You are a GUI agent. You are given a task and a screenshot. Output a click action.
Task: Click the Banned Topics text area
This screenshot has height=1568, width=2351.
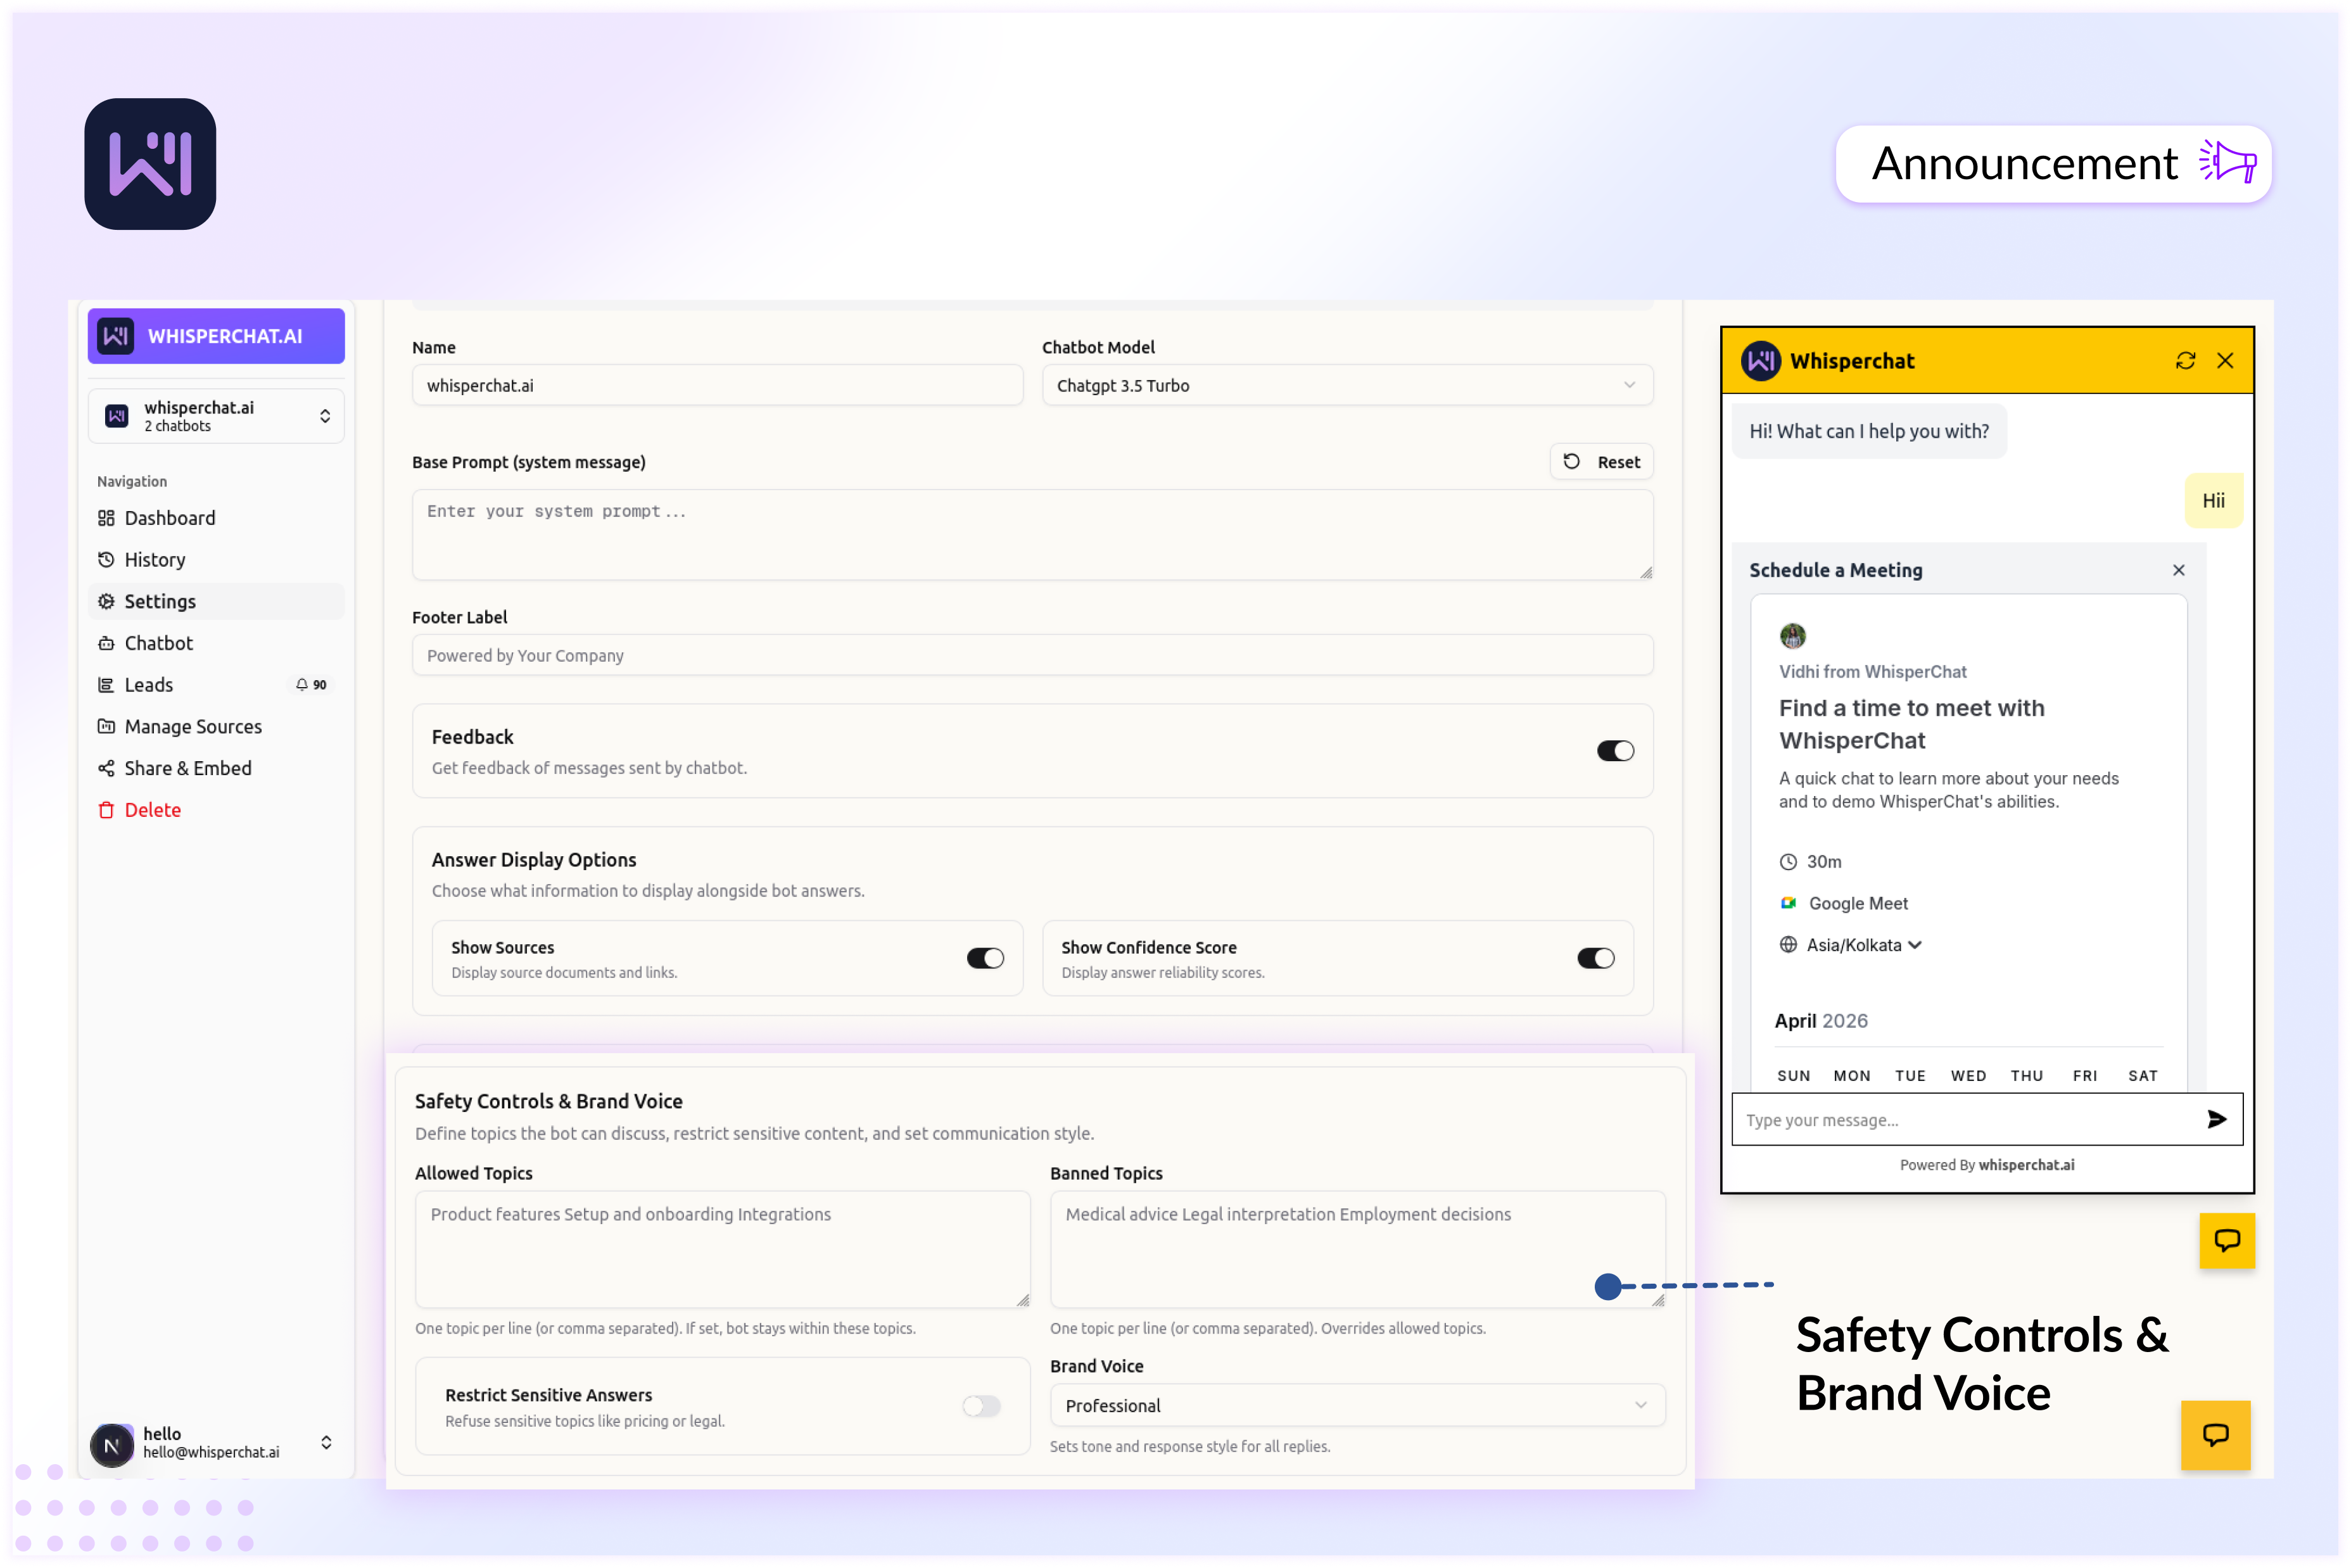point(1357,1250)
